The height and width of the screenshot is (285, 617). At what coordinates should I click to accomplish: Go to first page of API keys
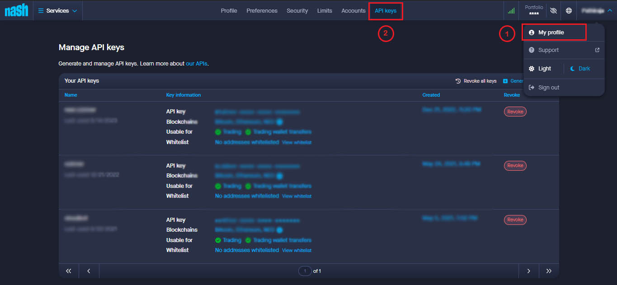[x=69, y=271]
